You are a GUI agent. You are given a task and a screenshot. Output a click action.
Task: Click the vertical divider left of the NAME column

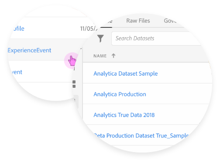tap(82, 84)
